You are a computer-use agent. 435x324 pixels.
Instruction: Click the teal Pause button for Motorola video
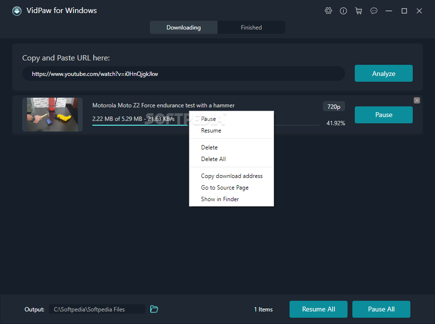384,115
